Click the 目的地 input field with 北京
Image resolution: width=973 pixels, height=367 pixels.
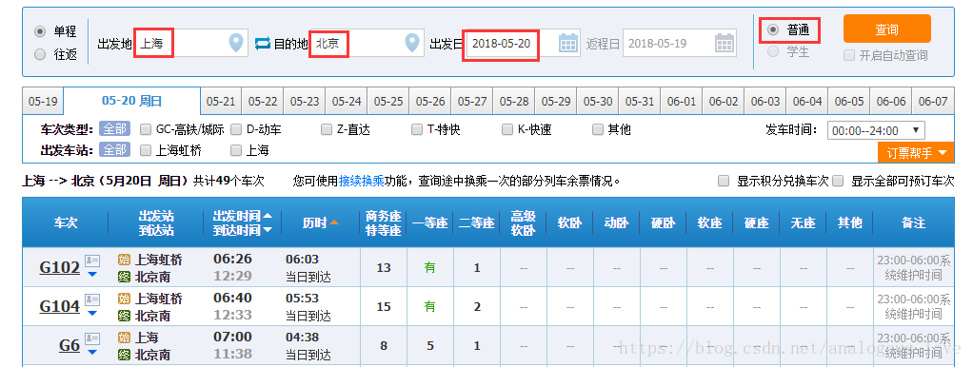(x=367, y=43)
